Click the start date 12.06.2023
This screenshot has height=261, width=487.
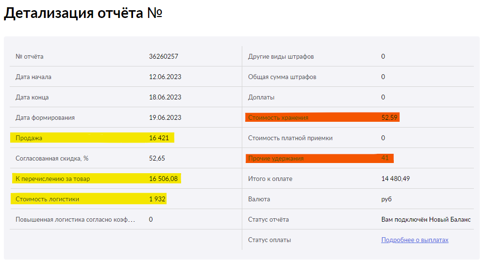click(x=165, y=77)
